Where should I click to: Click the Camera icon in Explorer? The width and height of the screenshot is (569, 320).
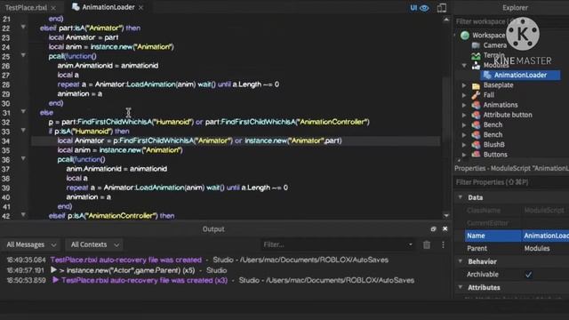click(476, 45)
